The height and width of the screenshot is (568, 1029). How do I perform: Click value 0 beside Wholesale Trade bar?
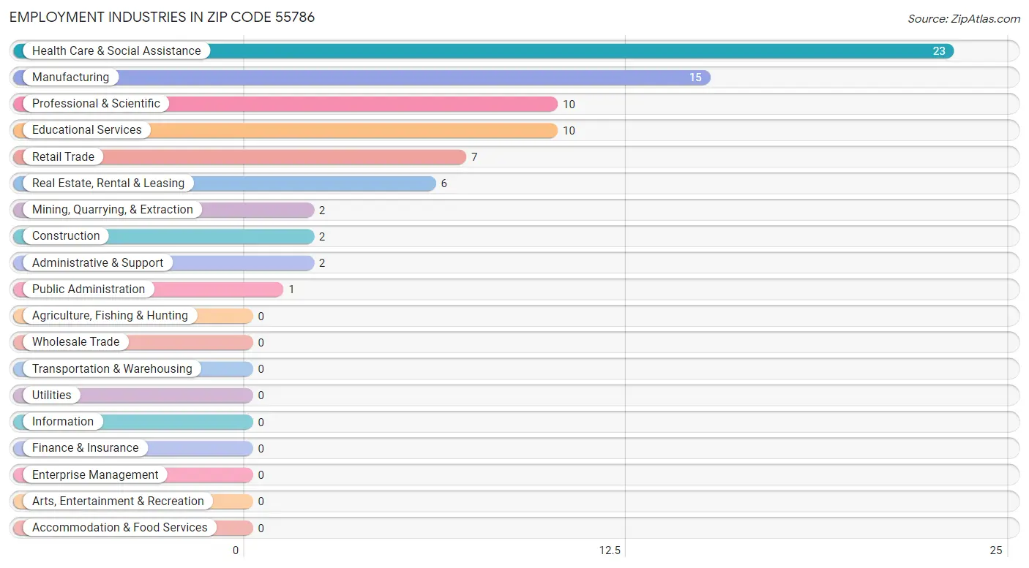tap(261, 343)
